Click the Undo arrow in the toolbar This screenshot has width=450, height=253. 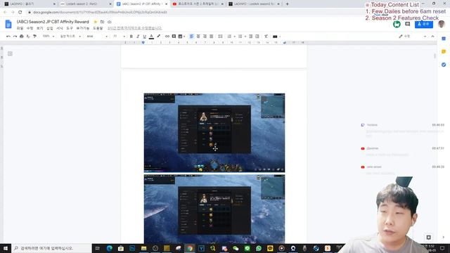[x=8, y=37]
